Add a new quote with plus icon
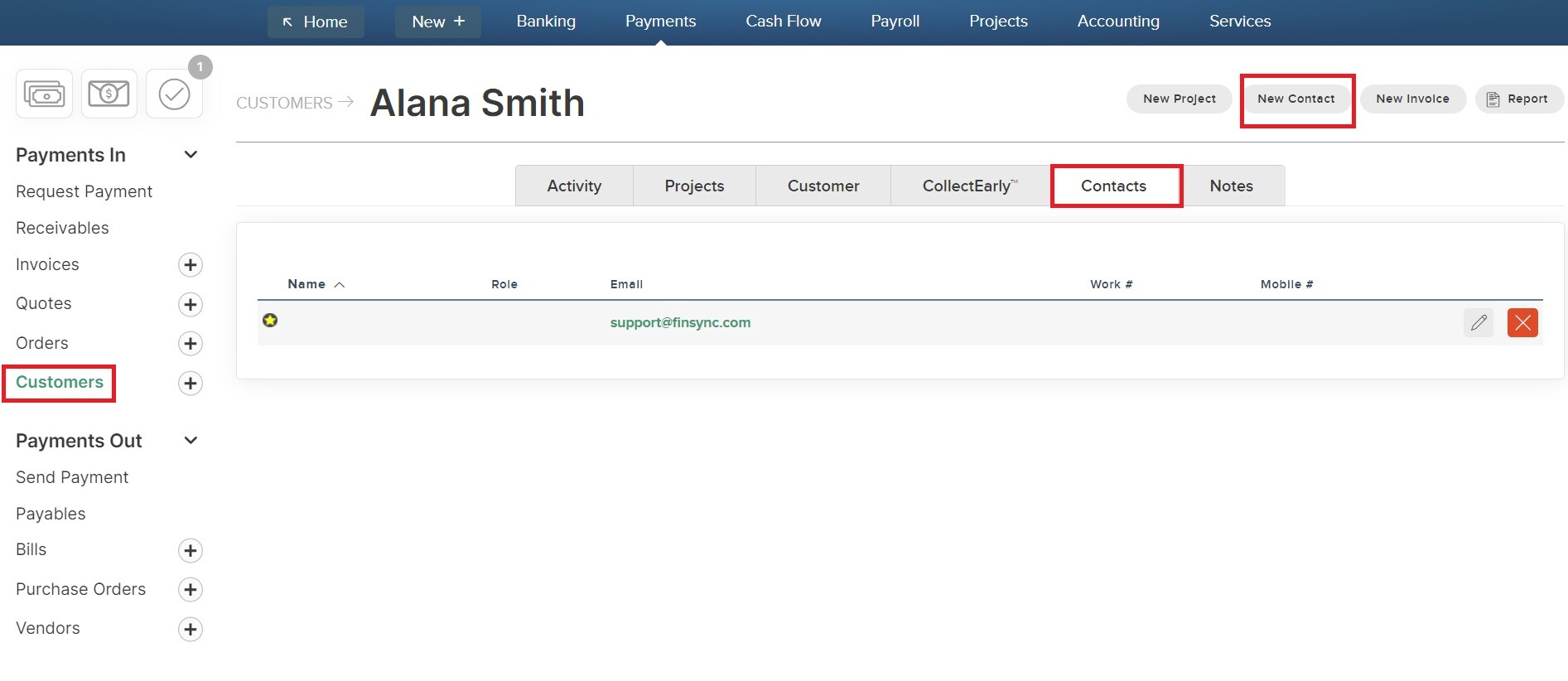The height and width of the screenshot is (681, 1568). 191,304
